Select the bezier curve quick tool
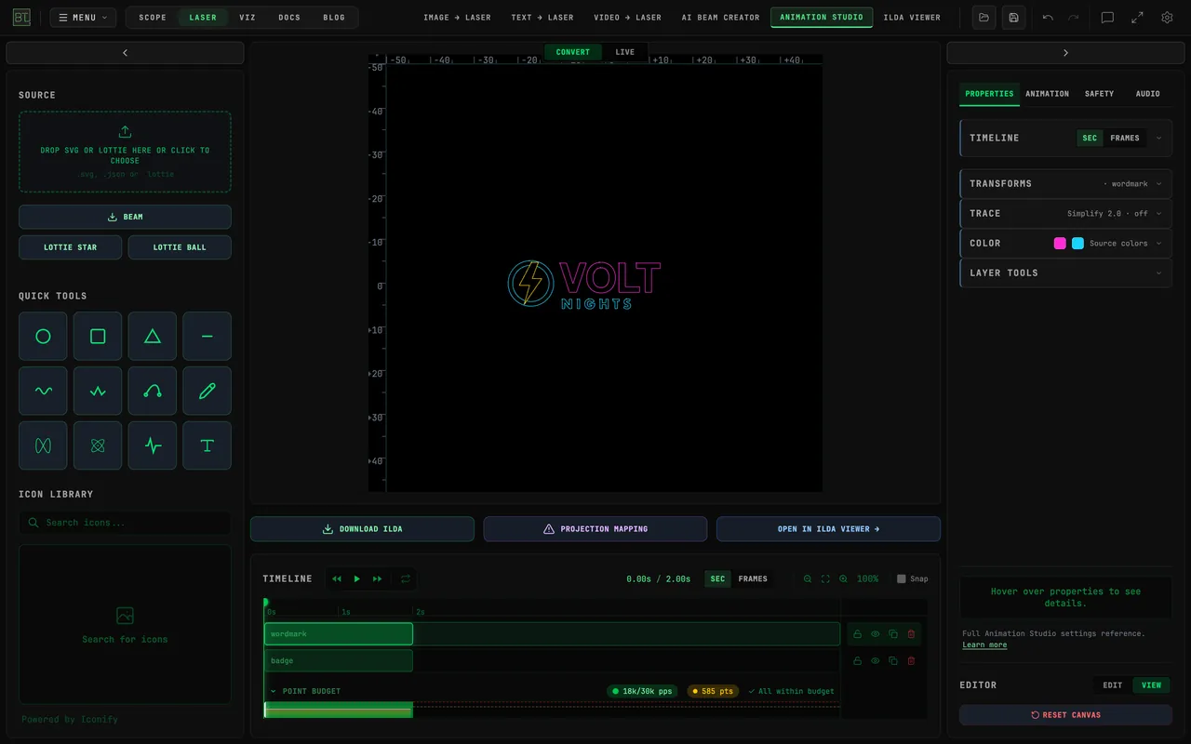Viewport: 1191px width, 744px height. pyautogui.click(x=153, y=392)
